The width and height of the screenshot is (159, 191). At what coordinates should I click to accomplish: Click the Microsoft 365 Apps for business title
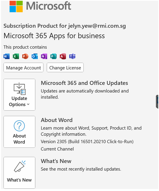(x=54, y=36)
